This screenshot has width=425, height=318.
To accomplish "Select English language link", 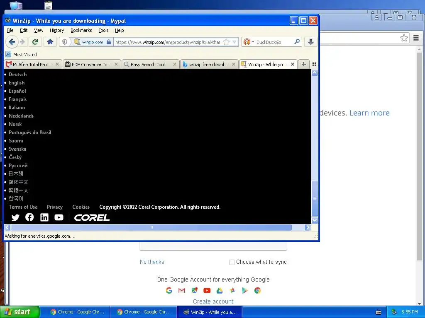I will (x=17, y=83).
